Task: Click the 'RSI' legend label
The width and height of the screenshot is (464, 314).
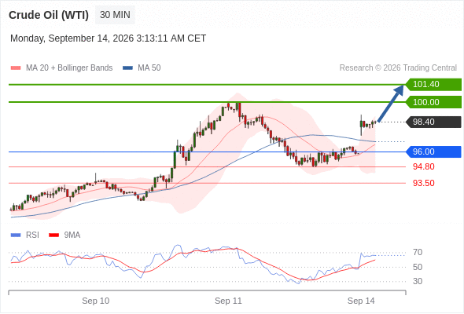Action: click(x=32, y=235)
